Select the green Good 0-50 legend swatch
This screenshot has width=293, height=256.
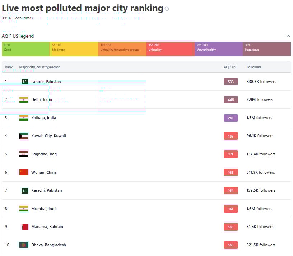[25, 49]
